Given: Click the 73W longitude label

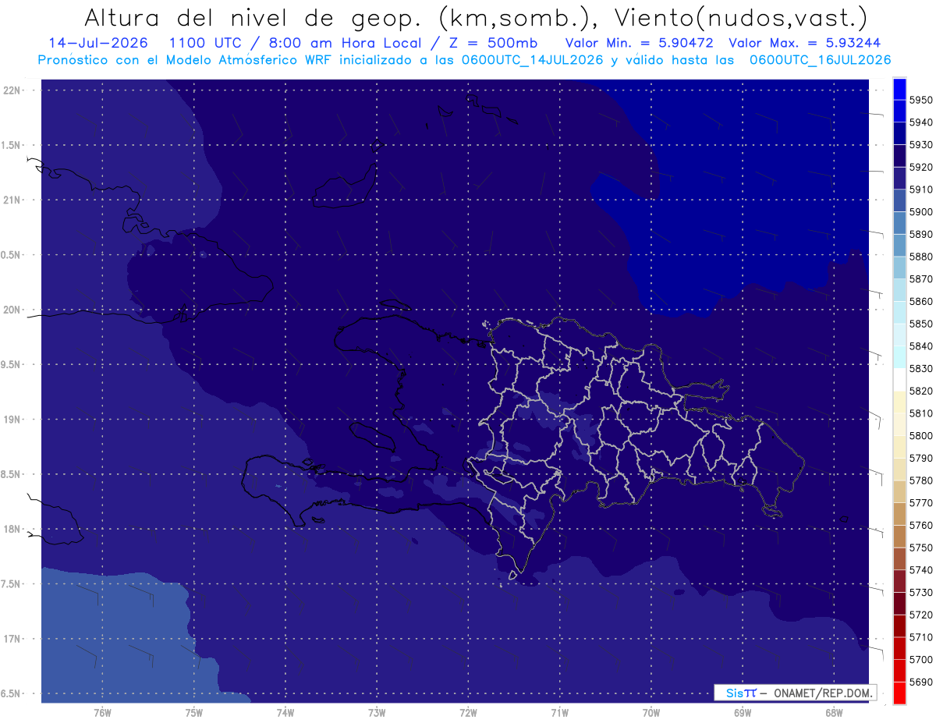Looking at the screenshot, I should [377, 711].
